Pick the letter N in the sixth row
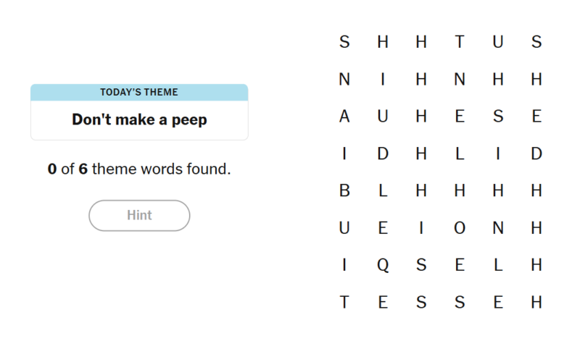This screenshot has height=357, width=580. (498, 229)
